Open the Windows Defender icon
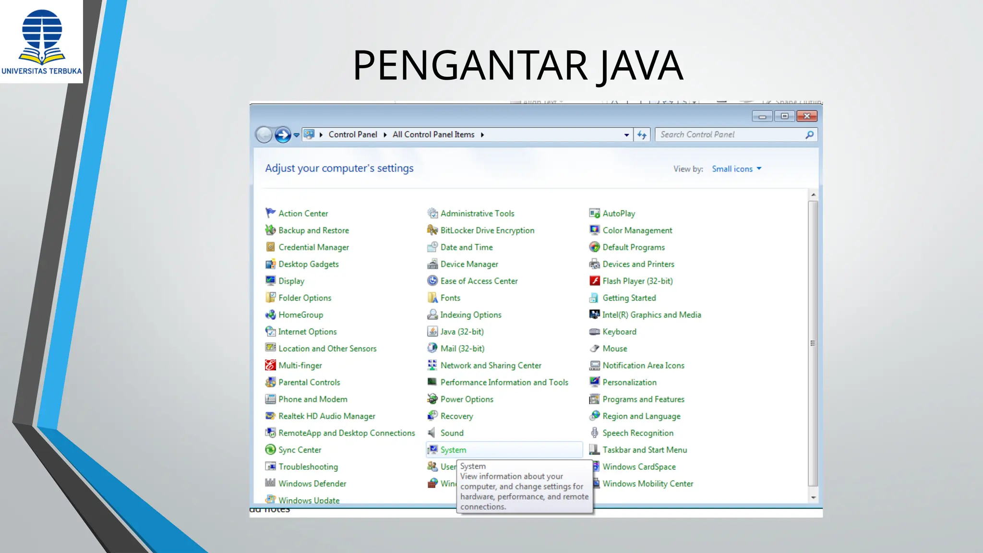The image size is (983, 553). (x=270, y=483)
